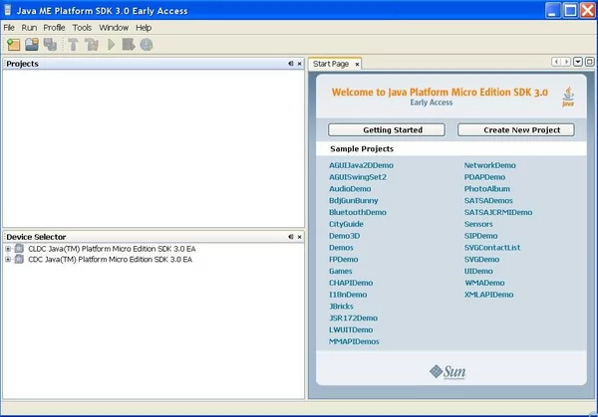Image resolution: width=598 pixels, height=417 pixels.
Task: Open the BdjGunBunny sample project
Action: coord(354,201)
